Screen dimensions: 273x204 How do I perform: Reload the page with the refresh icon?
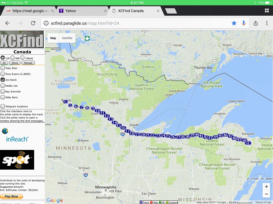pos(33,23)
